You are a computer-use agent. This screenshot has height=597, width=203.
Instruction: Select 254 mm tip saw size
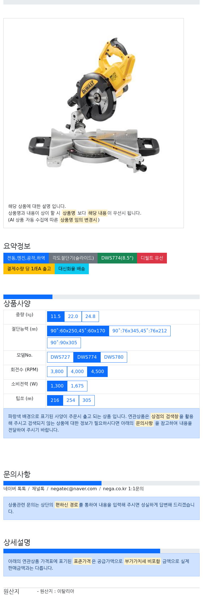point(71,400)
